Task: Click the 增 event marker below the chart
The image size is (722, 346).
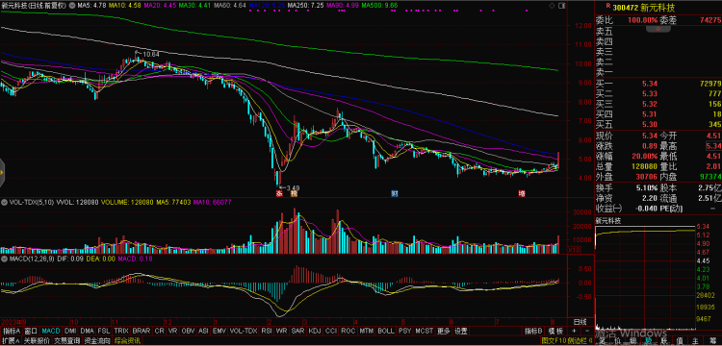Action: [x=522, y=193]
